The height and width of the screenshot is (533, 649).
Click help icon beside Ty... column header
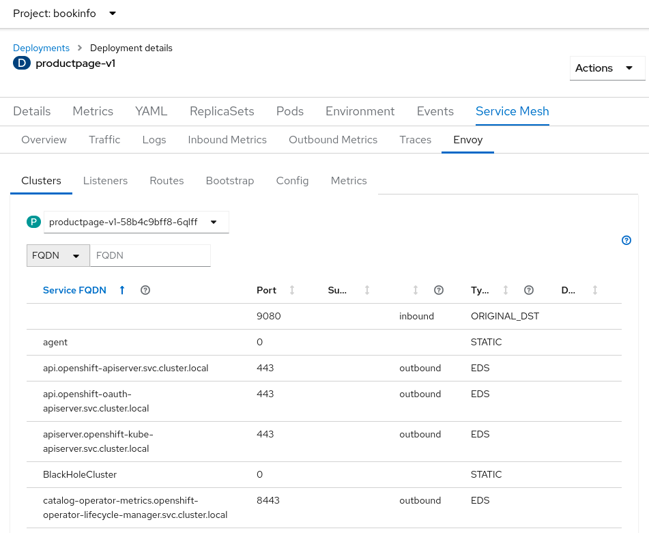click(x=528, y=290)
